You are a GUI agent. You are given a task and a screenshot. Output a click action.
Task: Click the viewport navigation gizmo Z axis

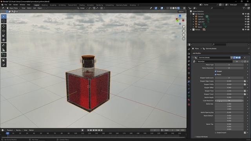(180, 16)
